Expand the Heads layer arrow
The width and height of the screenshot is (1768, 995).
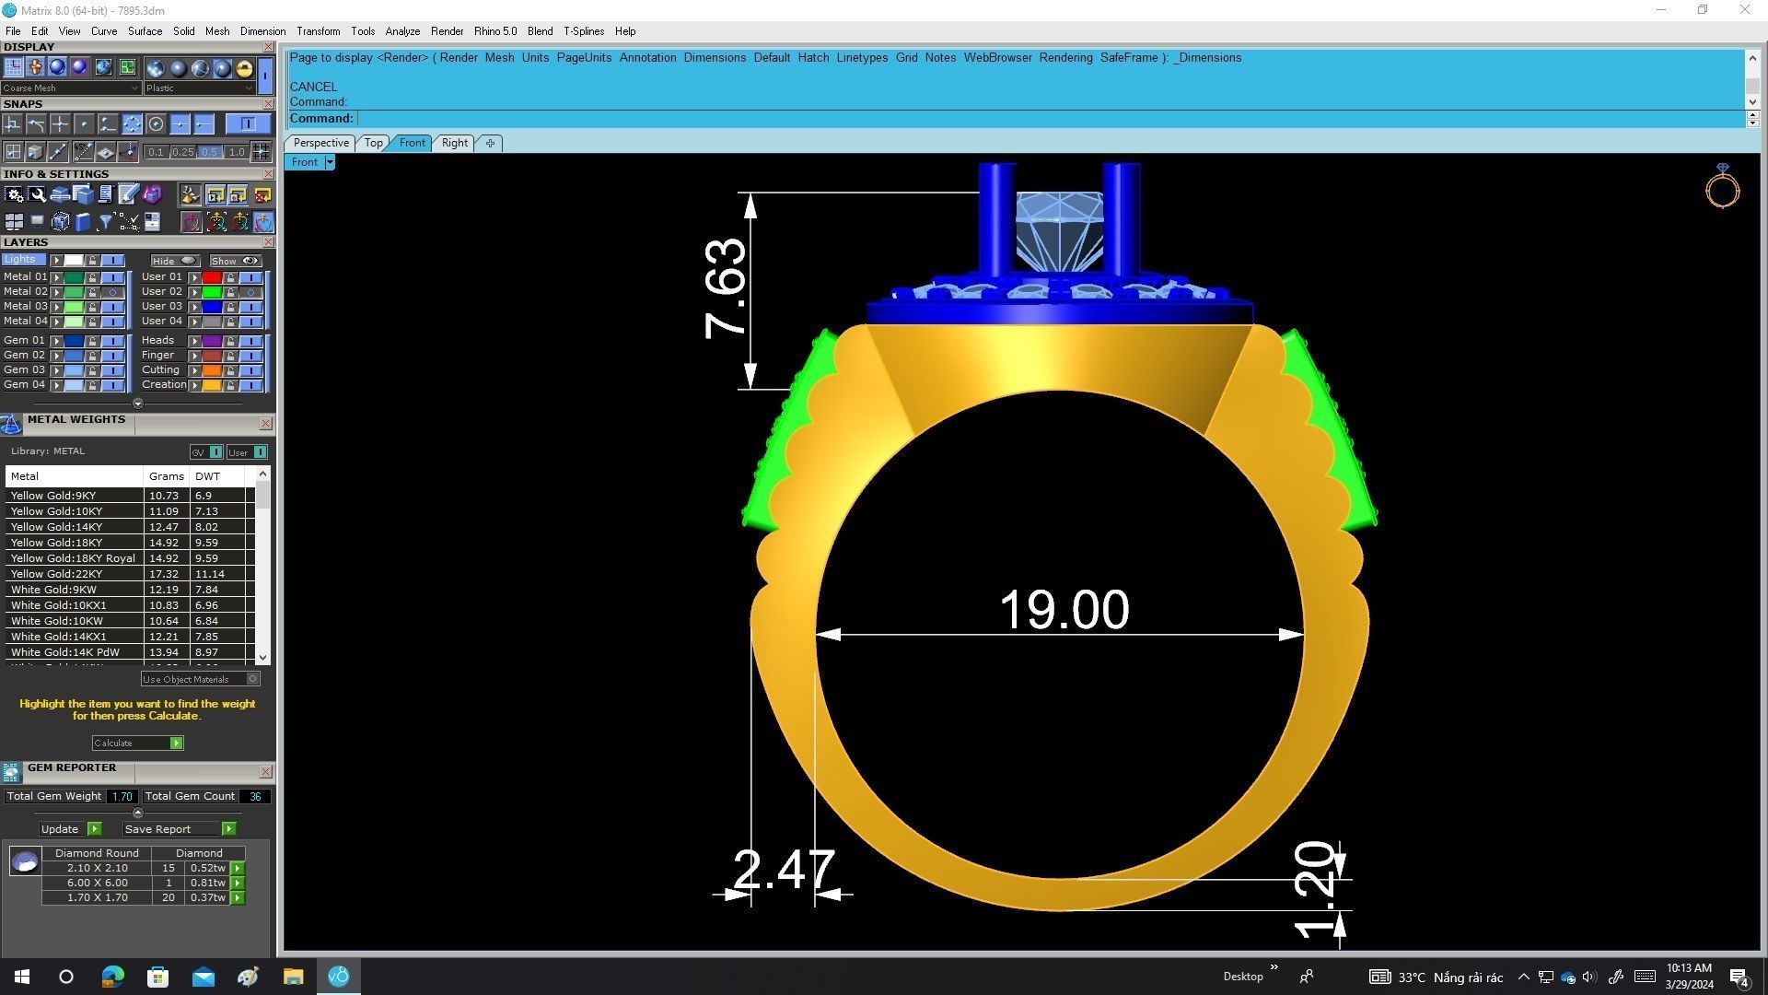click(x=195, y=341)
